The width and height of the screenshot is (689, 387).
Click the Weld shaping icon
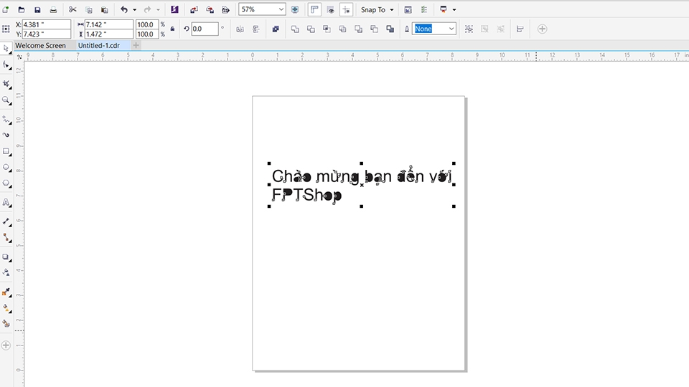pos(295,29)
